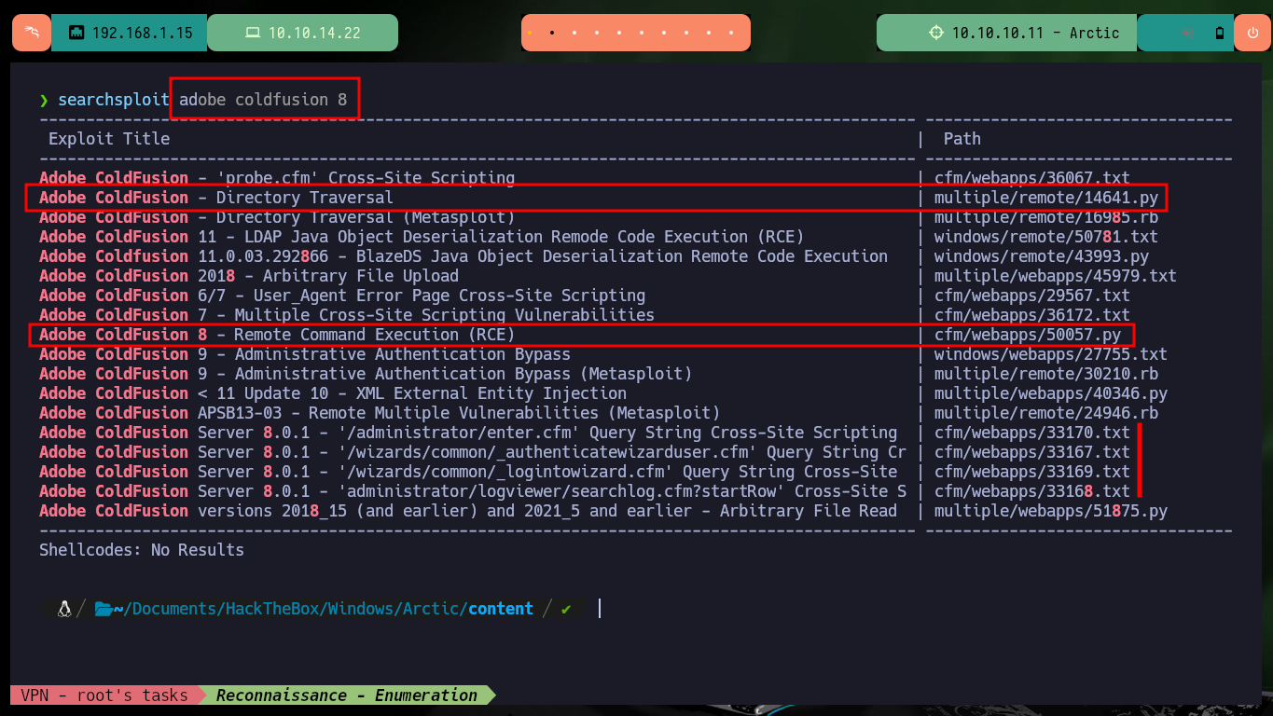Click the laptop icon beside 10.10.14.22
Image resolution: width=1273 pixels, height=716 pixels.
(252, 33)
